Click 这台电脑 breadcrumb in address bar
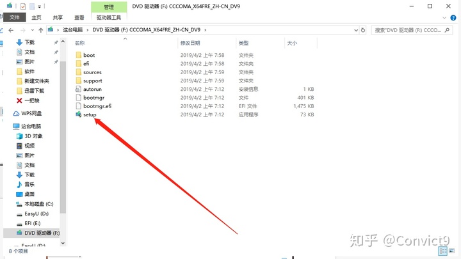461x259 pixels. [x=72, y=30]
